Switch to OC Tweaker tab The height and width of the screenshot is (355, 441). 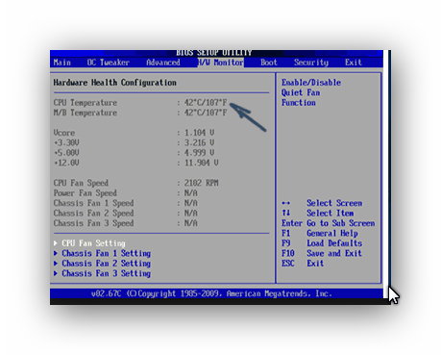[109, 63]
